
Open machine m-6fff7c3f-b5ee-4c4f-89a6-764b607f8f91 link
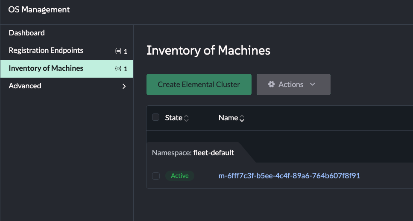[289, 176]
